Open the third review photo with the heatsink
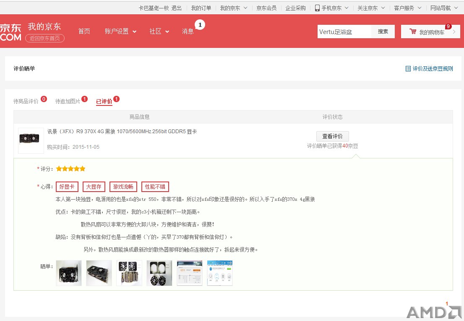 pos(129,273)
